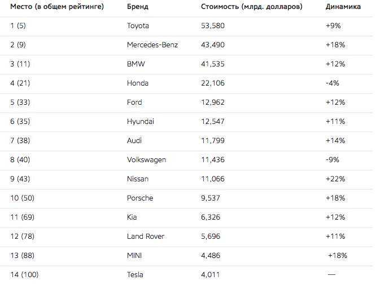The height and width of the screenshot is (289, 376).
Task: Click on the Honda brand text
Action: pos(138,83)
